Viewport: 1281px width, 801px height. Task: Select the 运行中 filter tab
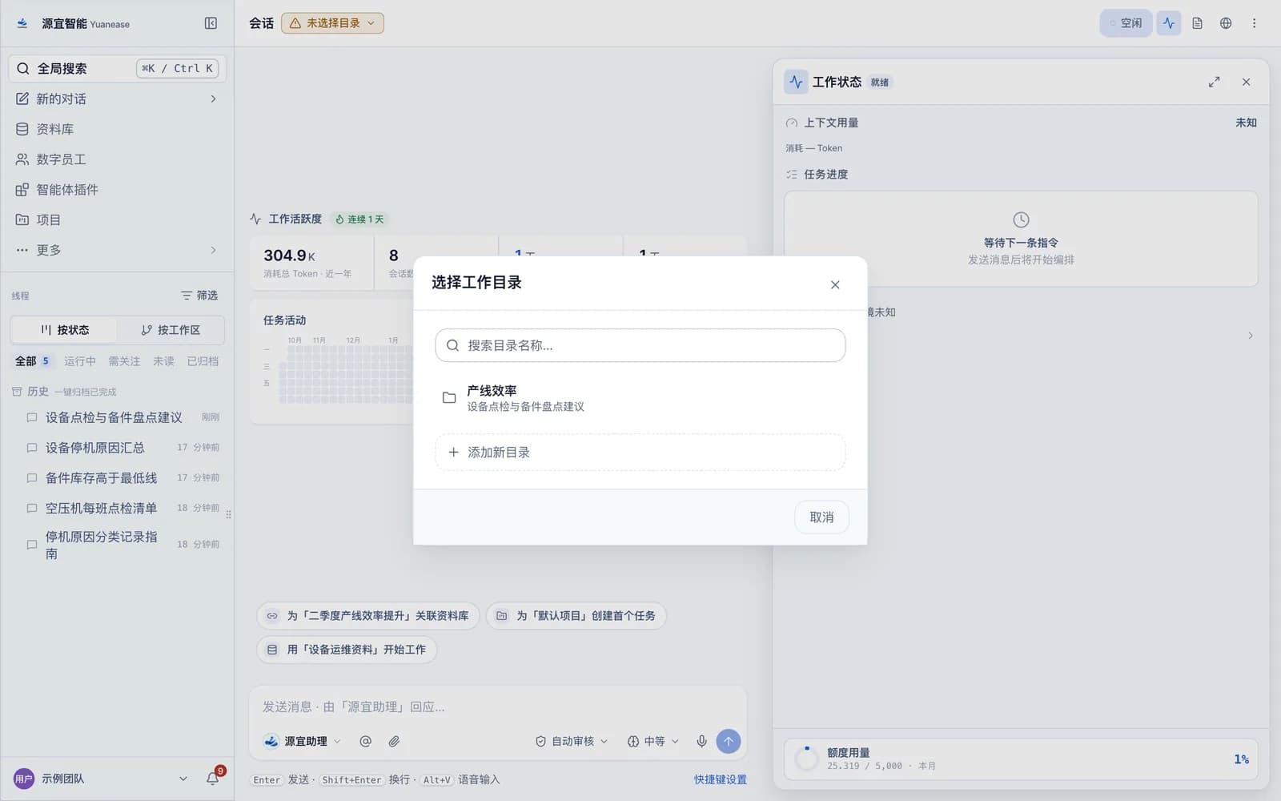(80, 361)
